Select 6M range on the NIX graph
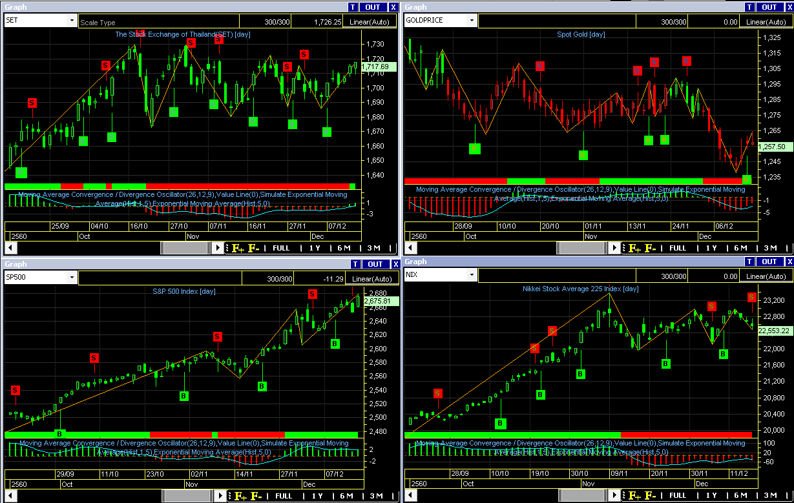The width and height of the screenshot is (794, 503). (740, 496)
